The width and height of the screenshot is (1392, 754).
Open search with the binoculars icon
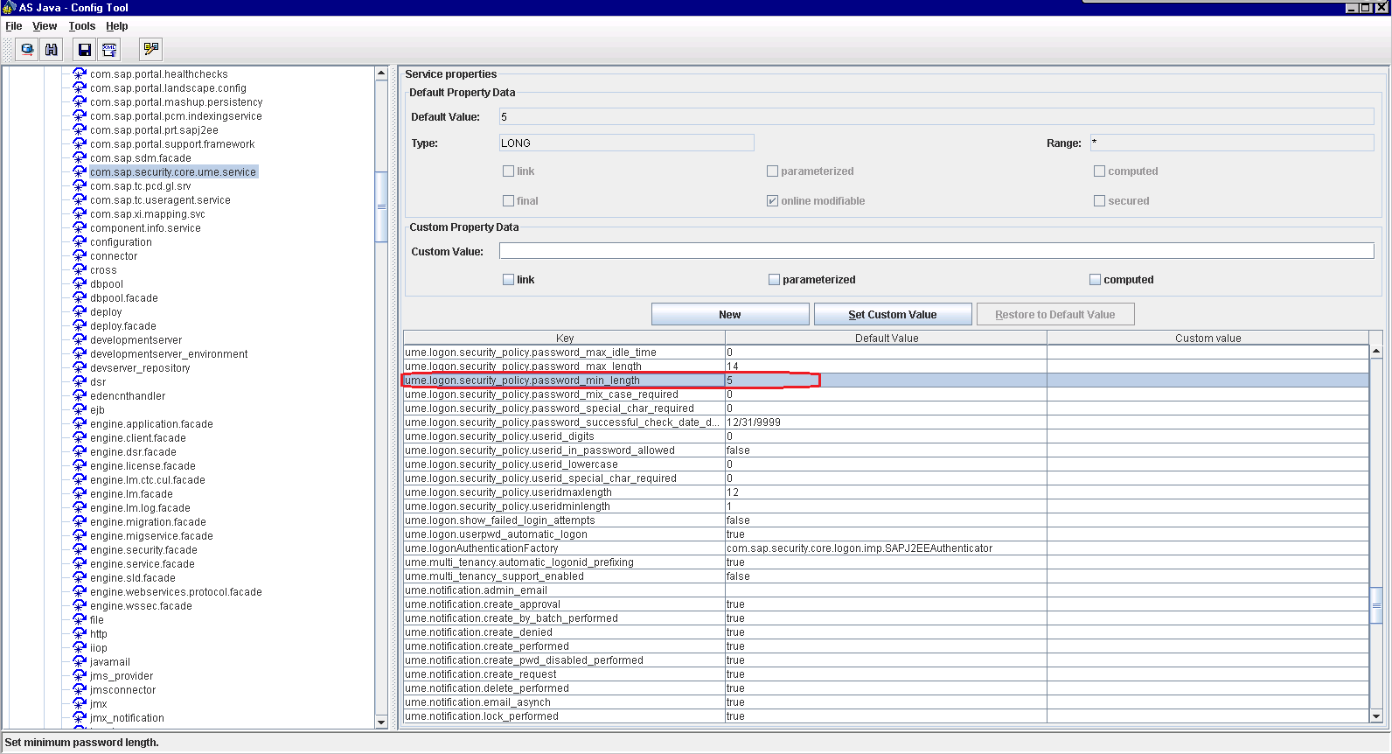[52, 50]
